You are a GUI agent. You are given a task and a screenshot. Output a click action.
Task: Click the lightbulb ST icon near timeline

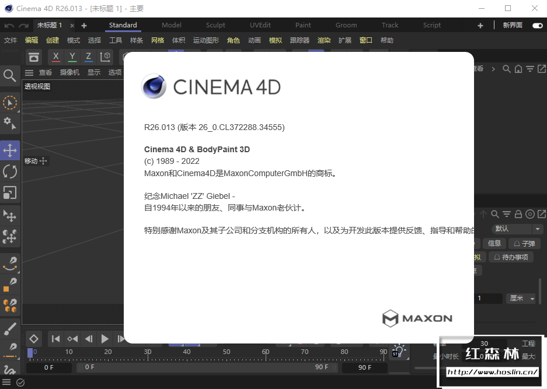pos(399,351)
